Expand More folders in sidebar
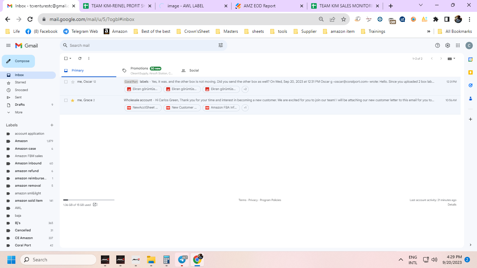 28,112
